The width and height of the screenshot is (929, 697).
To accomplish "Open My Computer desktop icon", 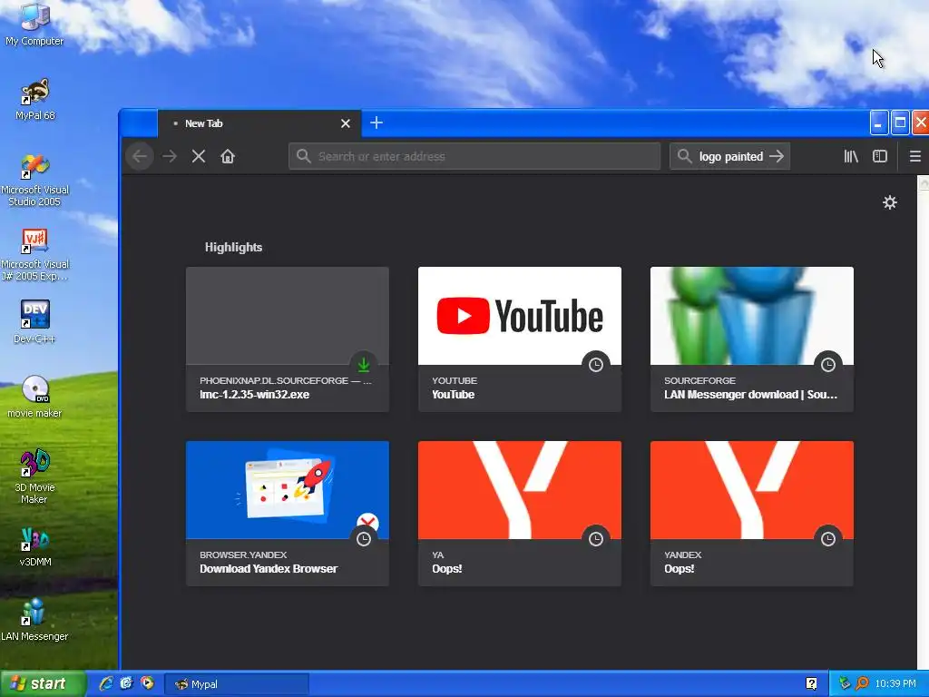I will [34, 24].
